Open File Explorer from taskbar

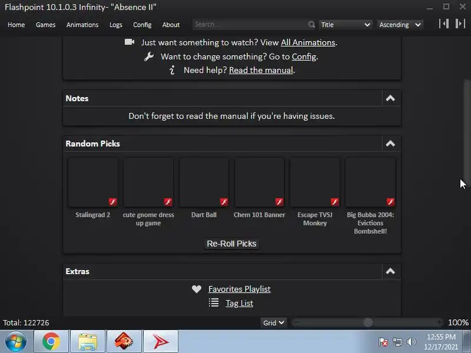tap(88, 341)
